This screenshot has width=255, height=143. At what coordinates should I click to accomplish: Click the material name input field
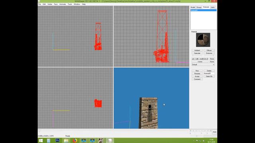[x=209, y=73]
